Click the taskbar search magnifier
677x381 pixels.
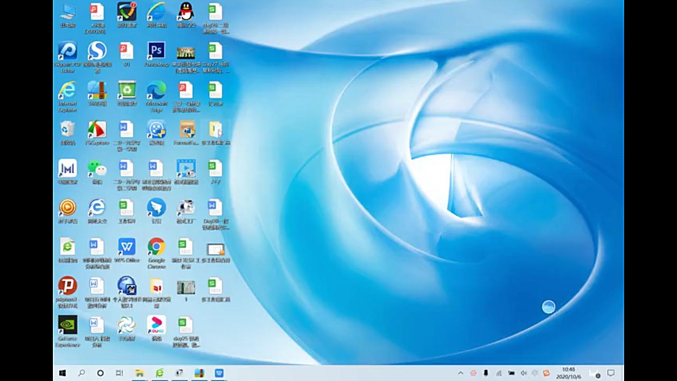coord(81,373)
